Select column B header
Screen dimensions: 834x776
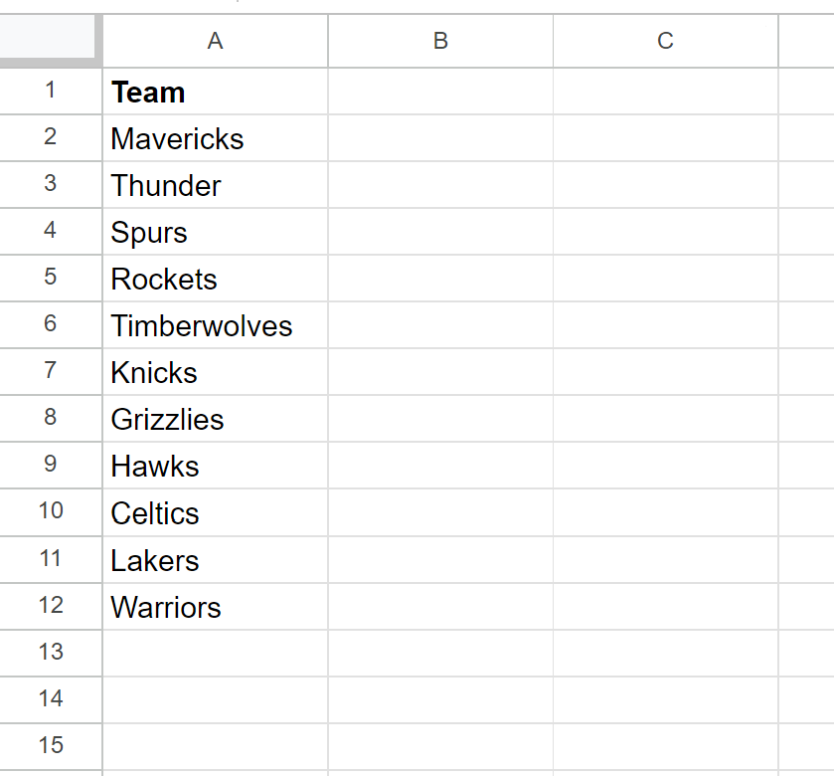pyautogui.click(x=441, y=41)
